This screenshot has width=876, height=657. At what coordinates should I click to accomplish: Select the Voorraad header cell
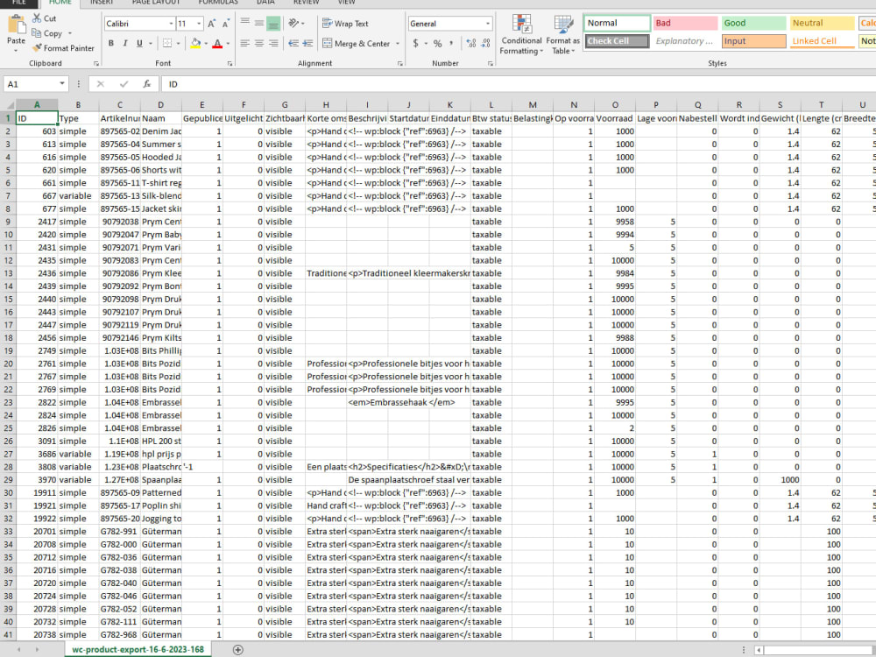(x=615, y=118)
